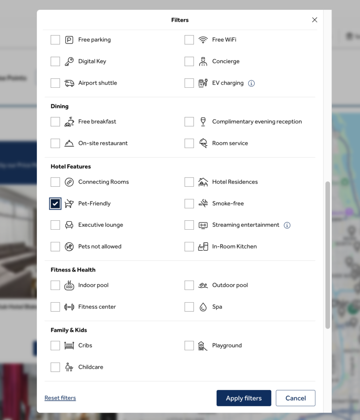Enable the Free breakfast checkbox
360x420 pixels.
click(55, 121)
